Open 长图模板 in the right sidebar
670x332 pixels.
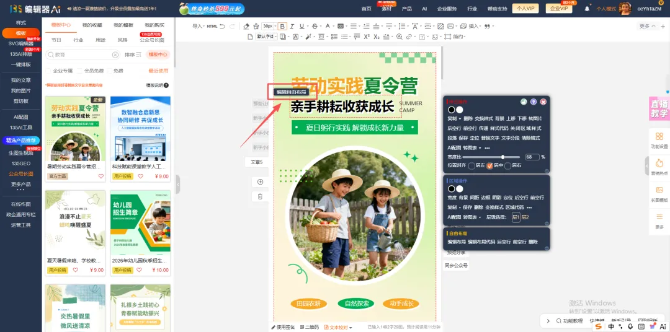[x=659, y=193]
